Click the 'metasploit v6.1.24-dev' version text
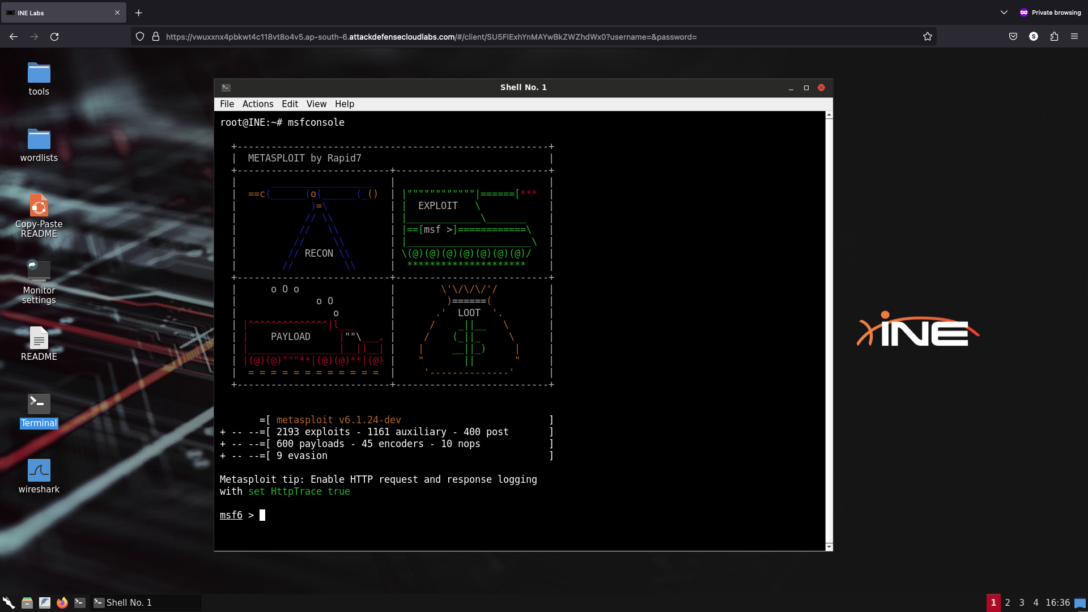This screenshot has height=612, width=1088. pos(338,420)
